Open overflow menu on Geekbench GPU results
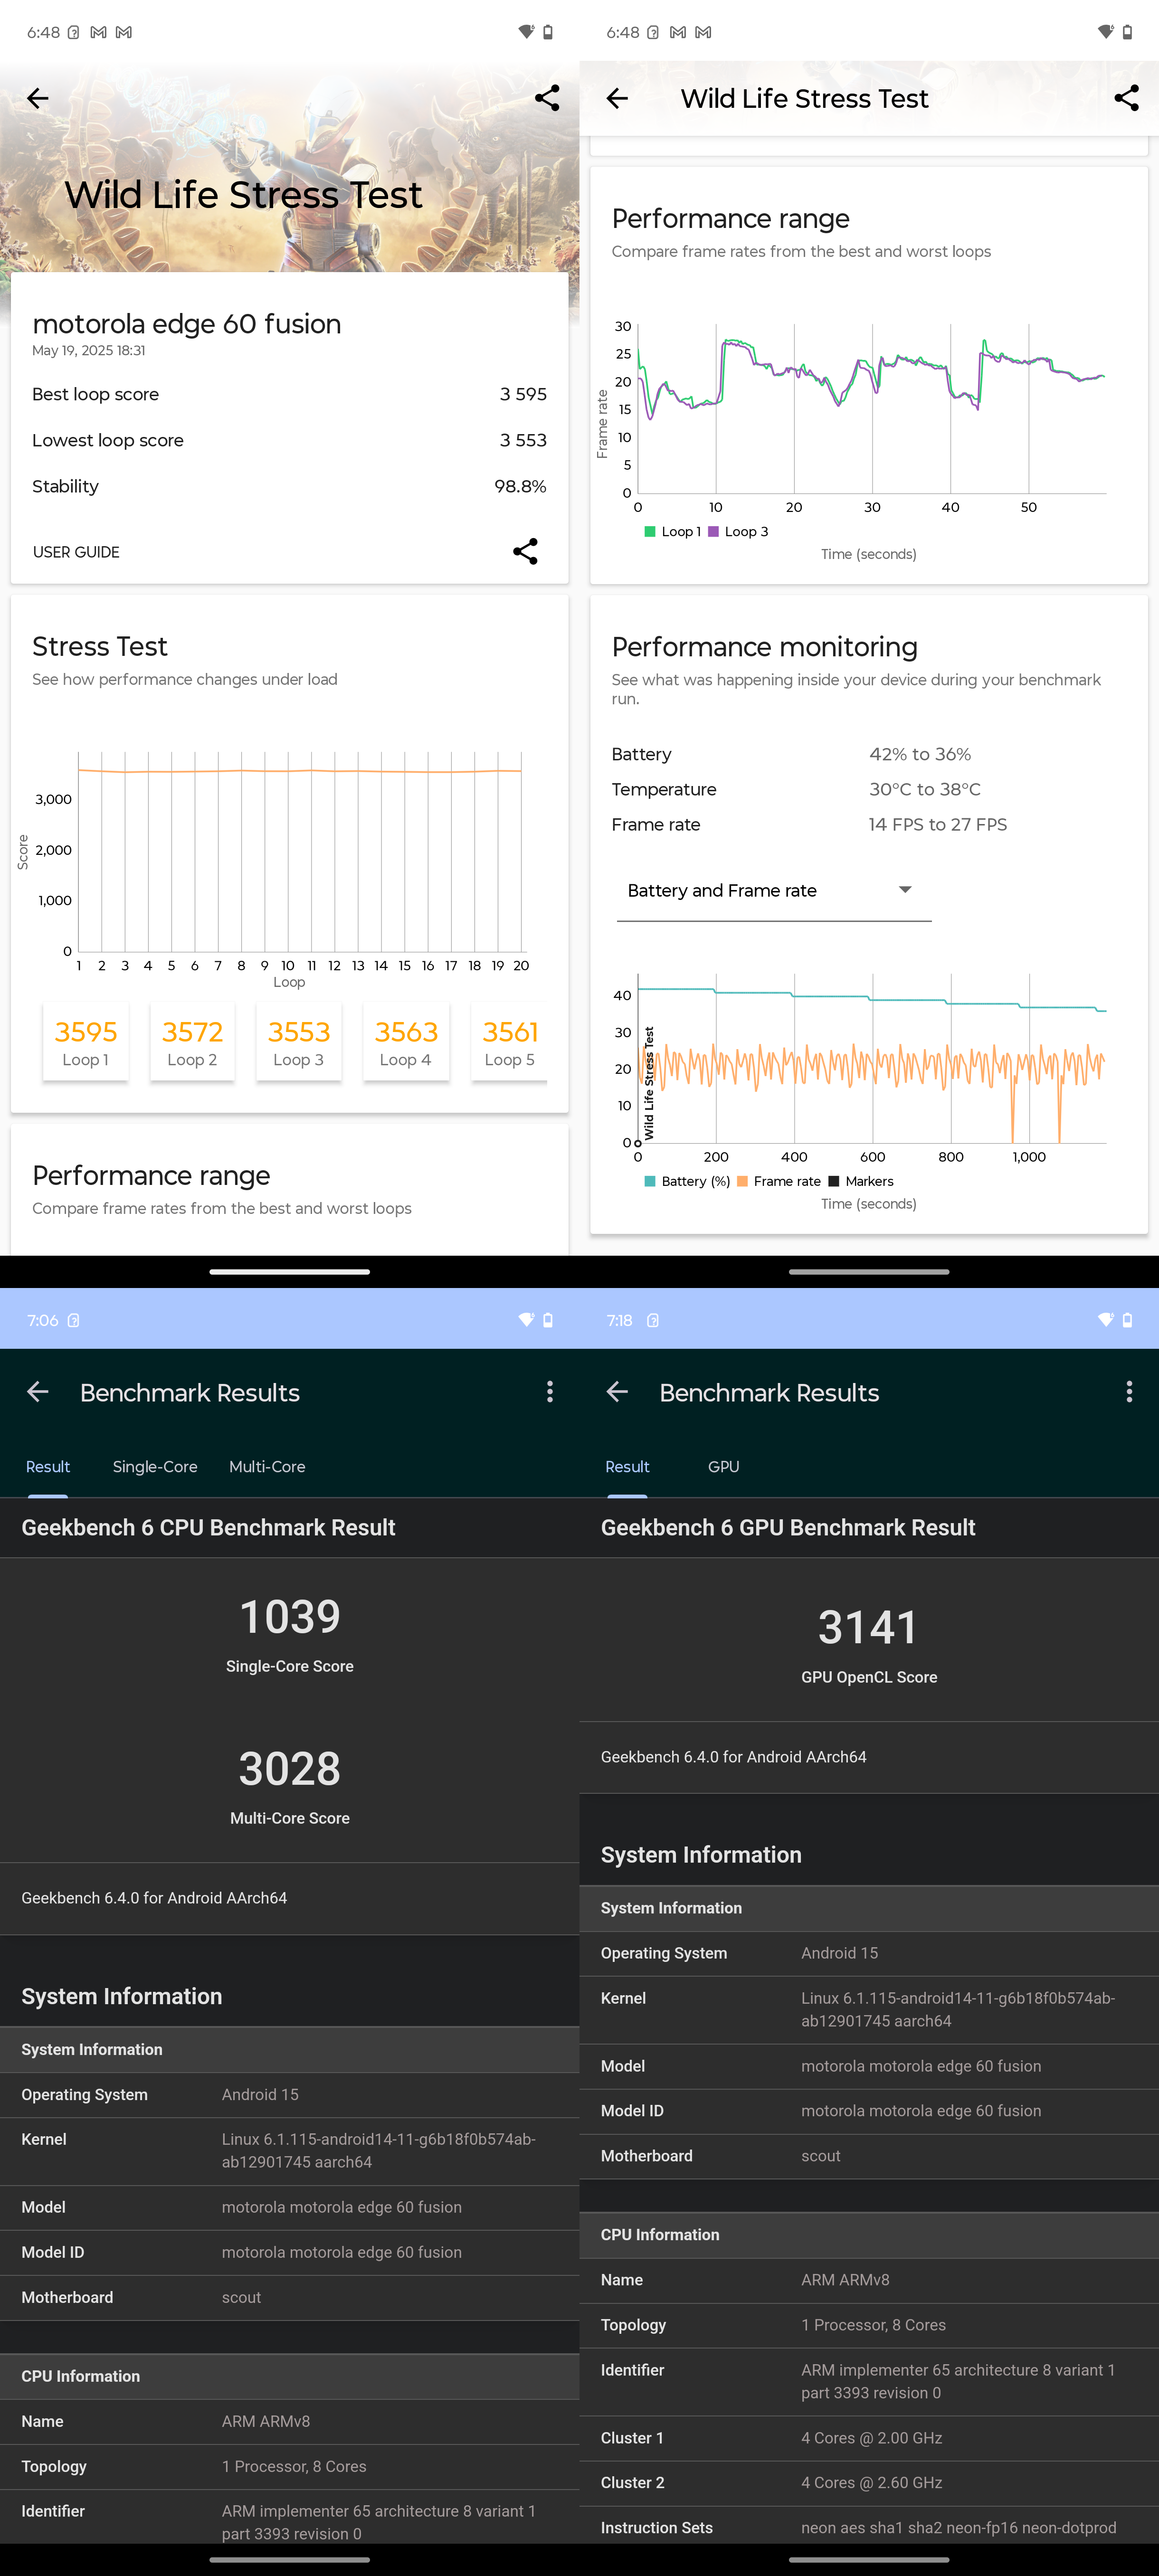The height and width of the screenshot is (2576, 1159). (x=1129, y=1391)
